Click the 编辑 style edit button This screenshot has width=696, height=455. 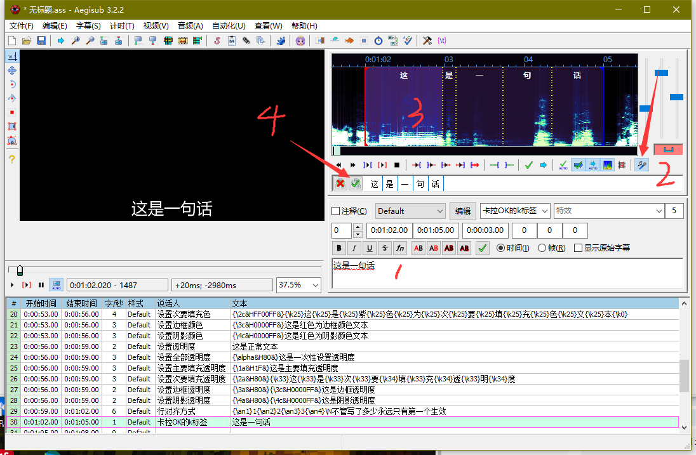tap(463, 211)
